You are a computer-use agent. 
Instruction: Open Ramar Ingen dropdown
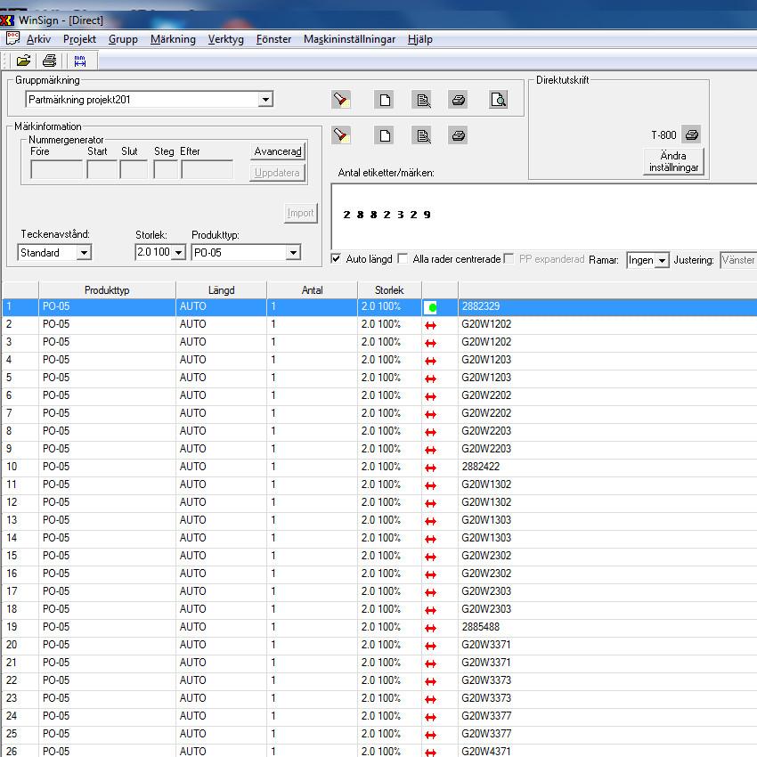click(x=663, y=260)
